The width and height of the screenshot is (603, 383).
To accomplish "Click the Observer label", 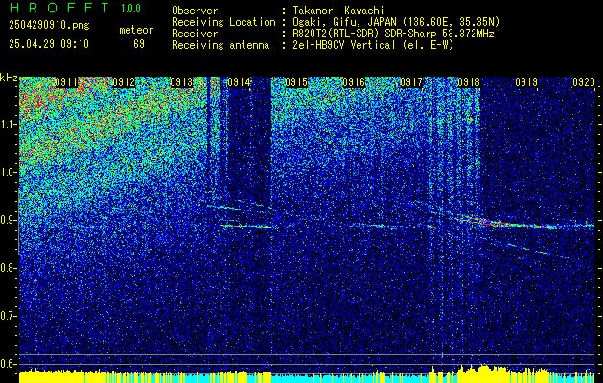I will click(195, 11).
